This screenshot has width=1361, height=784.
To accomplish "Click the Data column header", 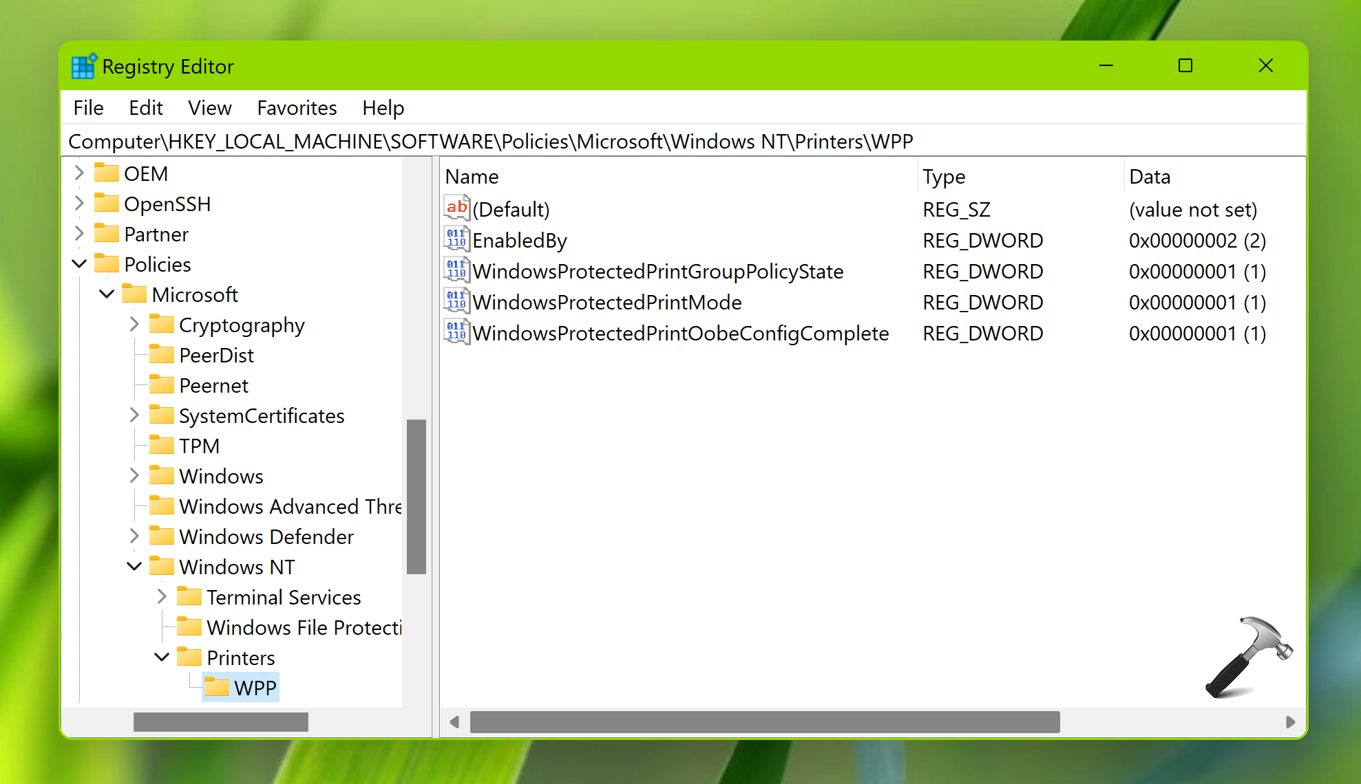I will (1149, 177).
